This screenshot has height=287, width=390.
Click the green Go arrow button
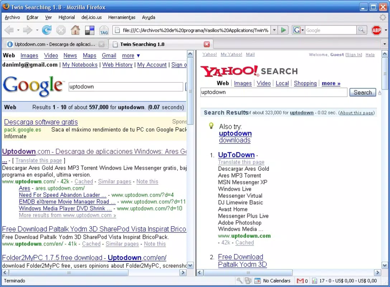[283, 30]
